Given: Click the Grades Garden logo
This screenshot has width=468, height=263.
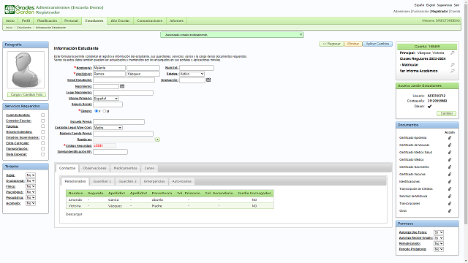Looking at the screenshot, I should (20, 9).
